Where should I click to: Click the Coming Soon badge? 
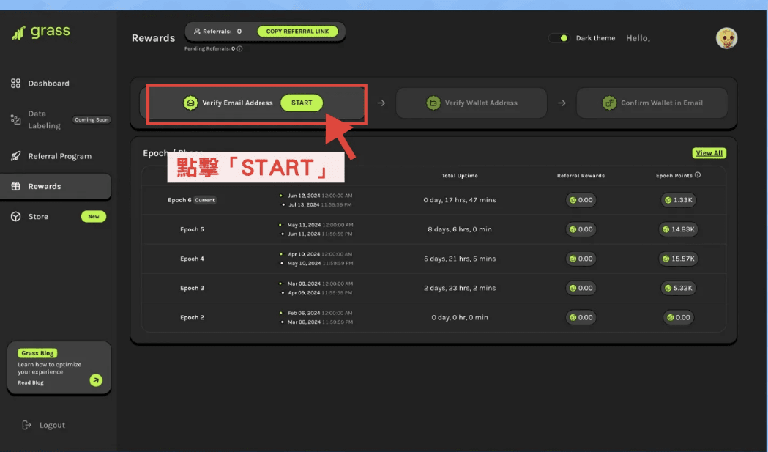(x=92, y=119)
